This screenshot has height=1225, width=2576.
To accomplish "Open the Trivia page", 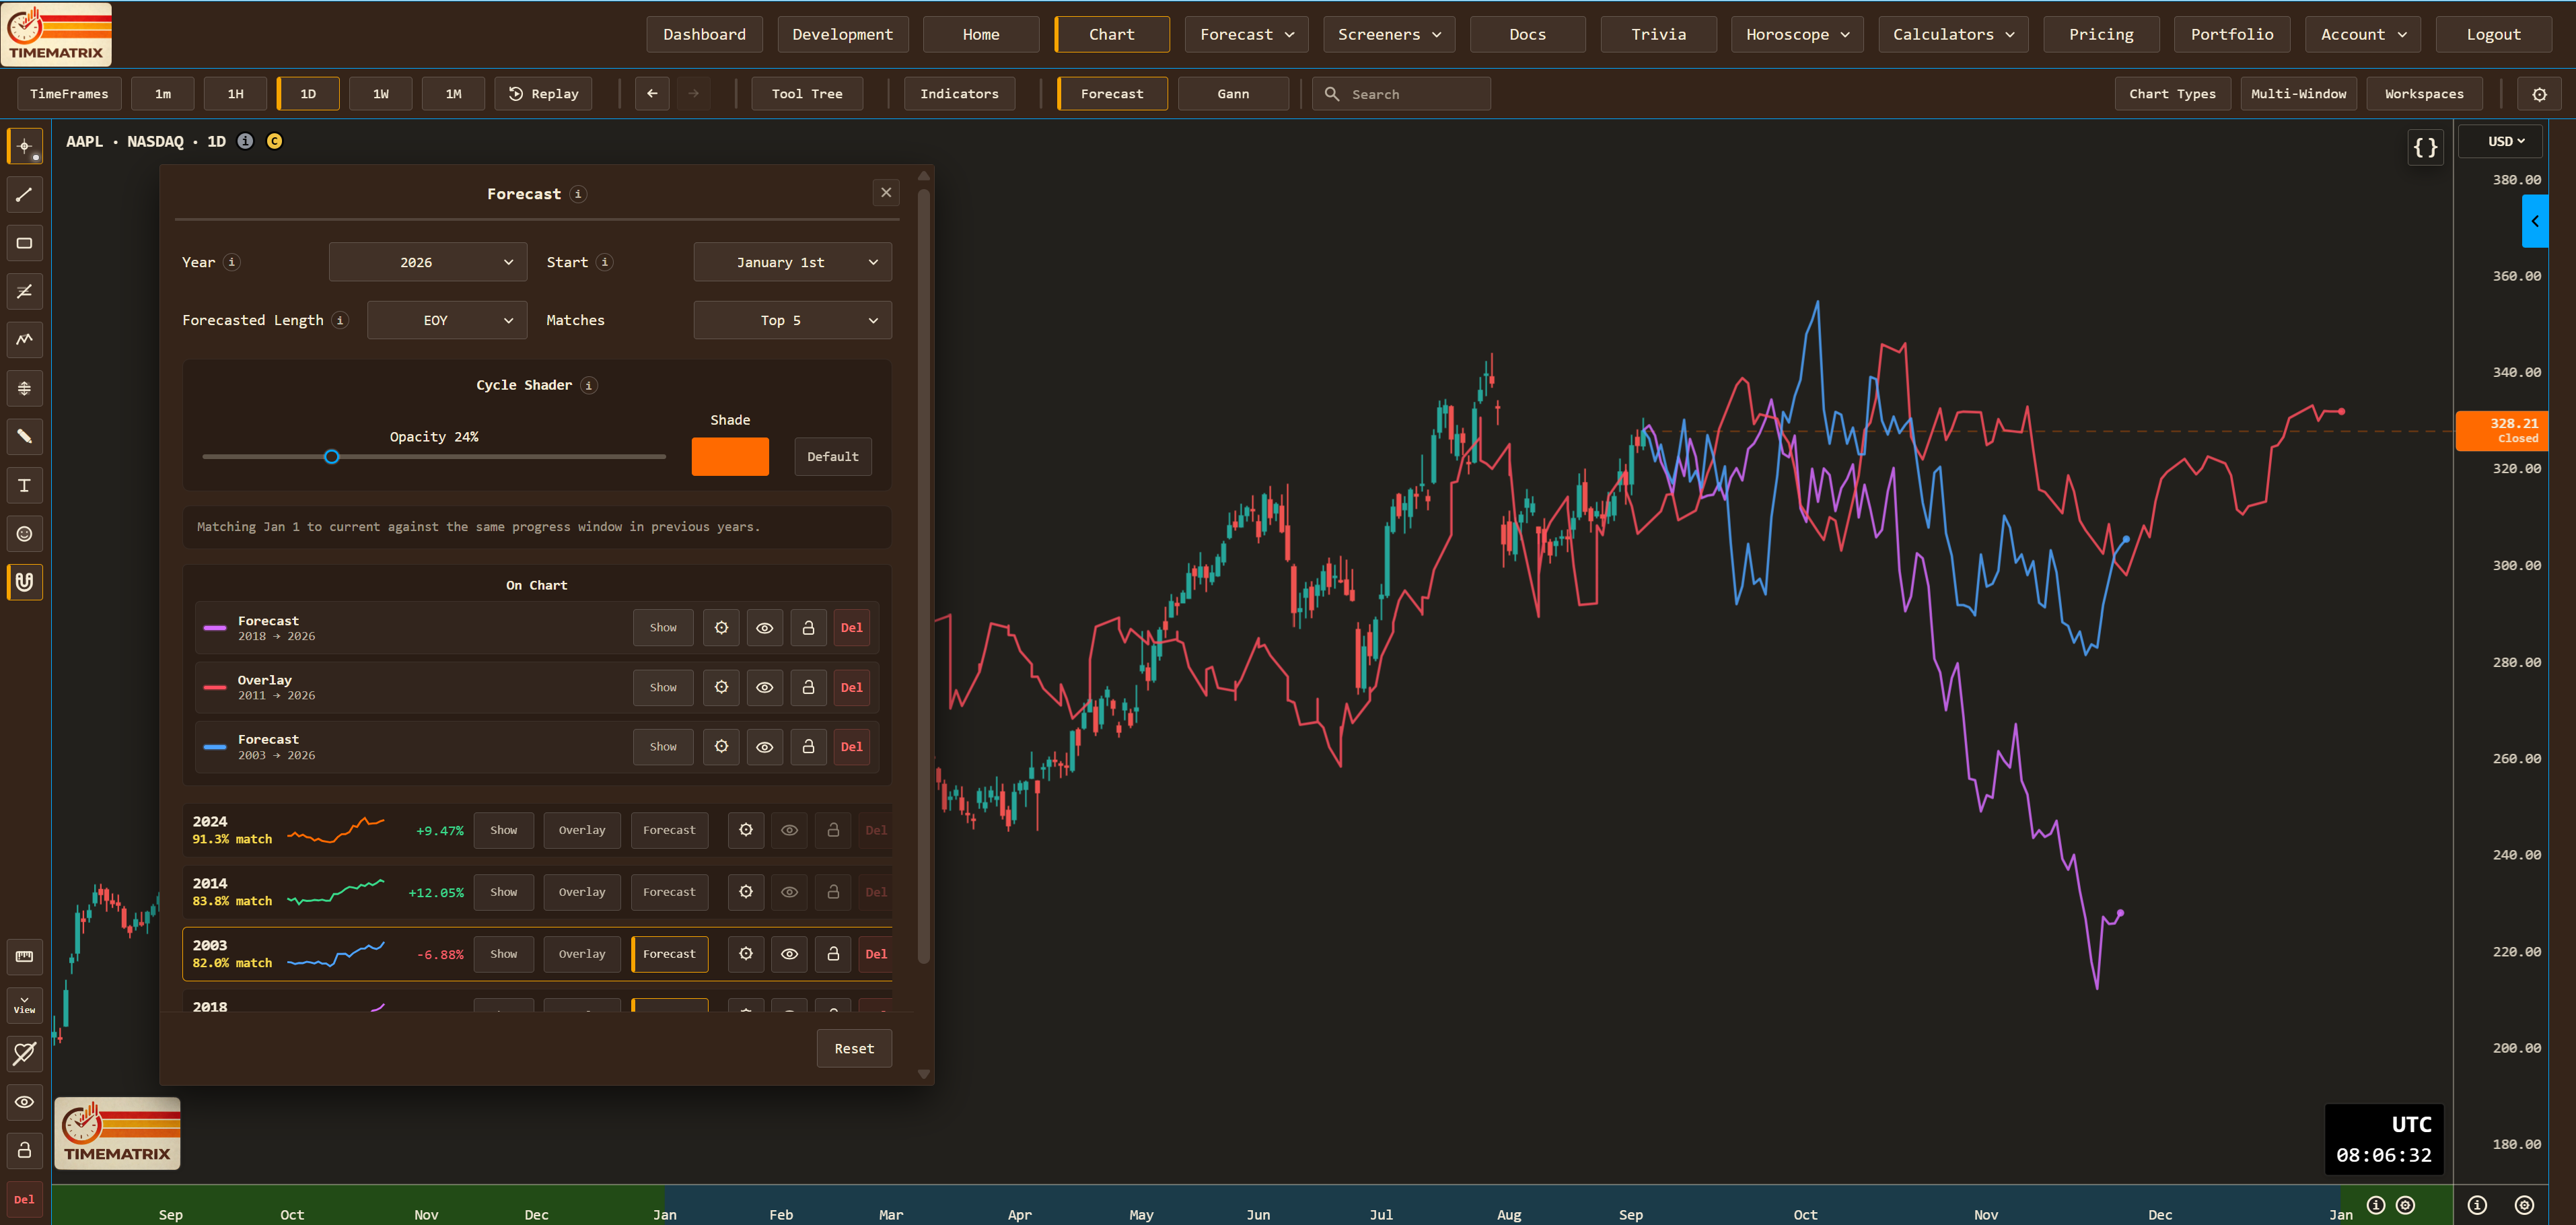I will (x=1658, y=34).
